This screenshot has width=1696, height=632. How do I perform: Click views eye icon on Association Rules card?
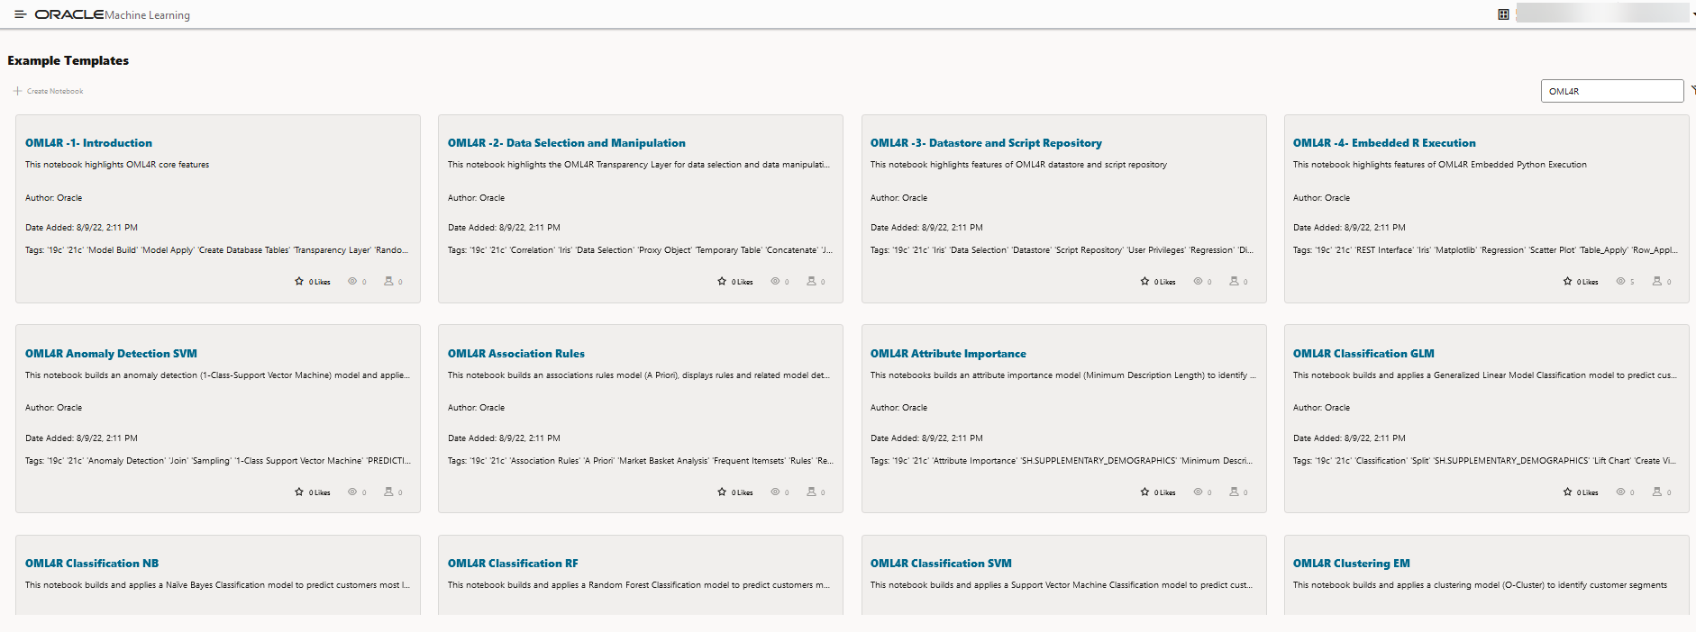click(x=775, y=492)
